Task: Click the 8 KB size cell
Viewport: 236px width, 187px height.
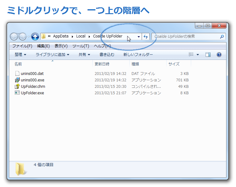Action: (184, 93)
